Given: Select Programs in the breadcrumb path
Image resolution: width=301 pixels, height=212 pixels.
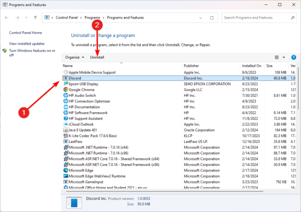Looking at the screenshot, I should pos(92,18).
